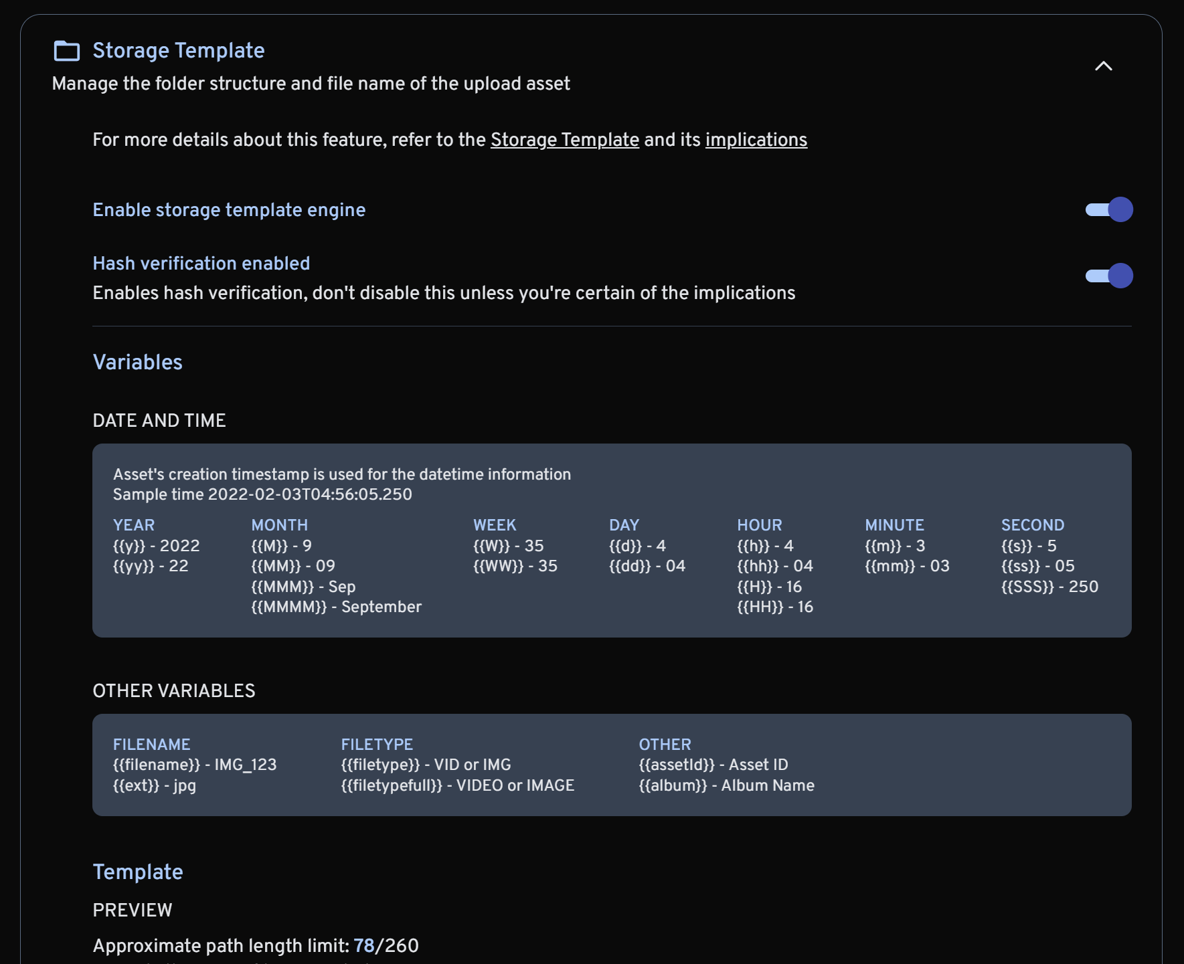Click the Hash verification enabled label
The height and width of the screenshot is (964, 1184).
(201, 264)
